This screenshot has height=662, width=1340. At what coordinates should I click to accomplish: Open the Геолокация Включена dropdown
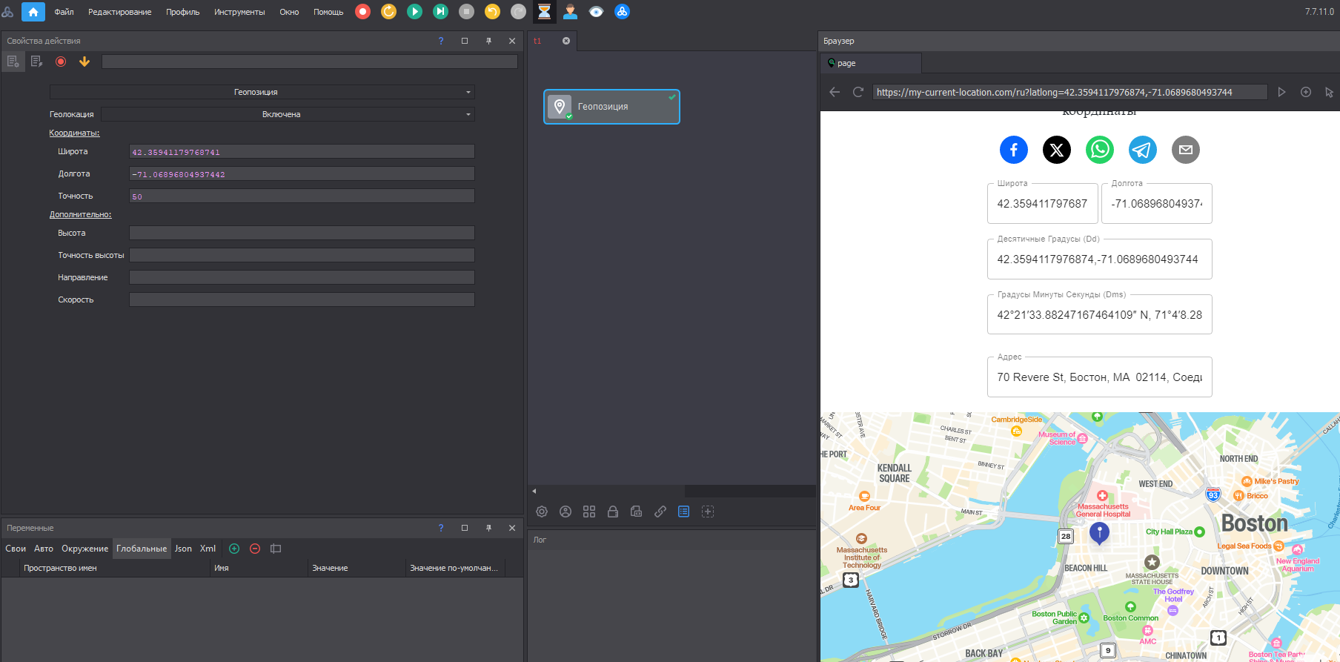(x=288, y=114)
